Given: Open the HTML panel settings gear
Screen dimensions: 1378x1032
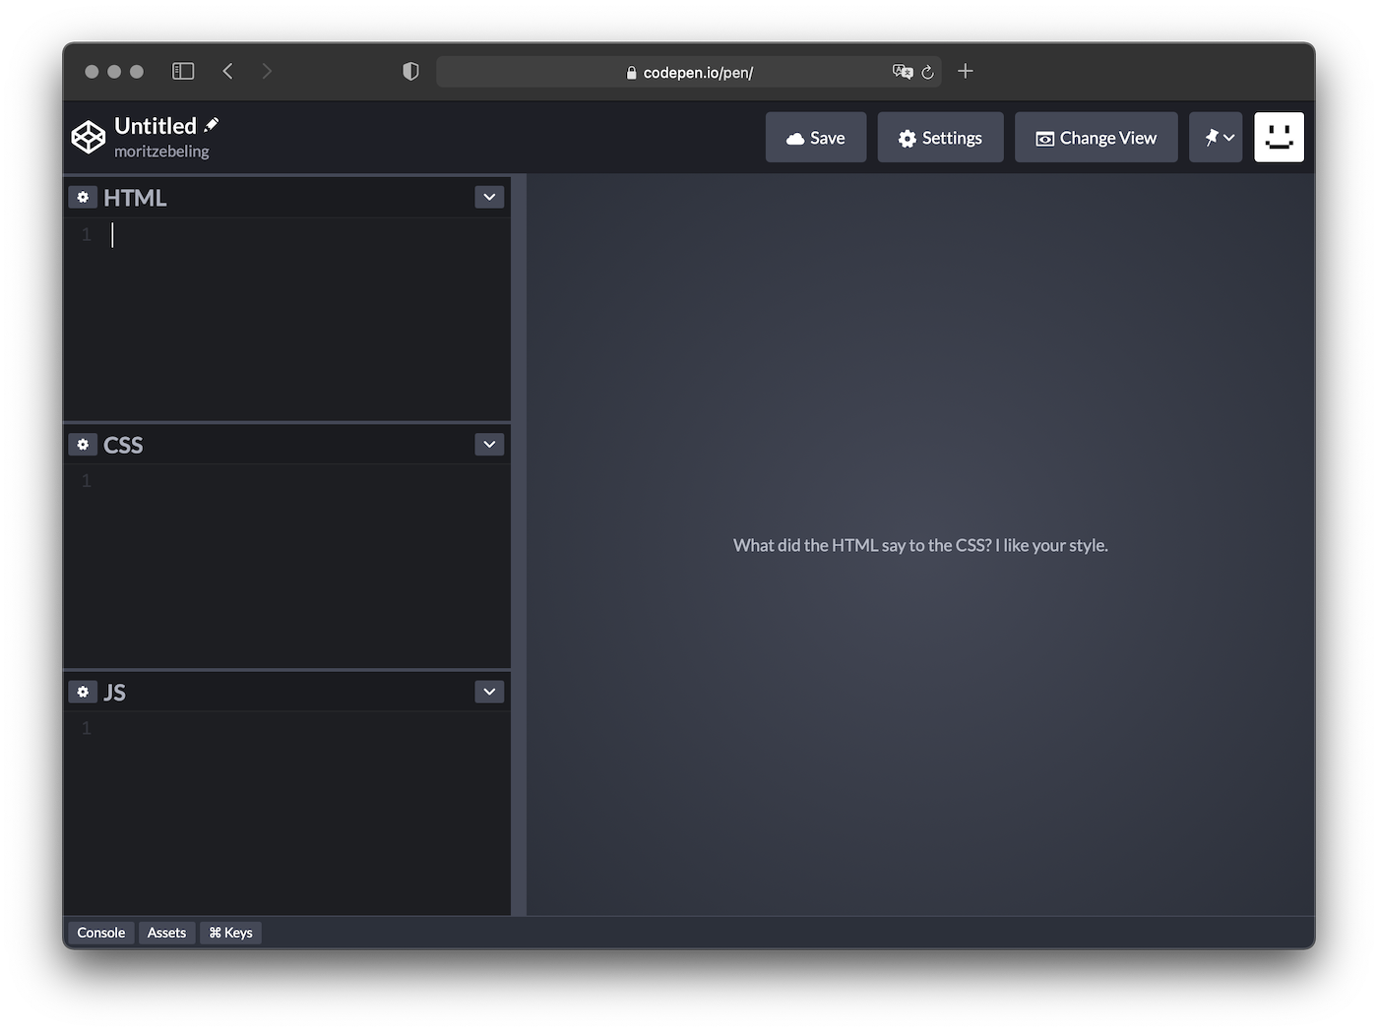Looking at the screenshot, I should click(x=83, y=197).
